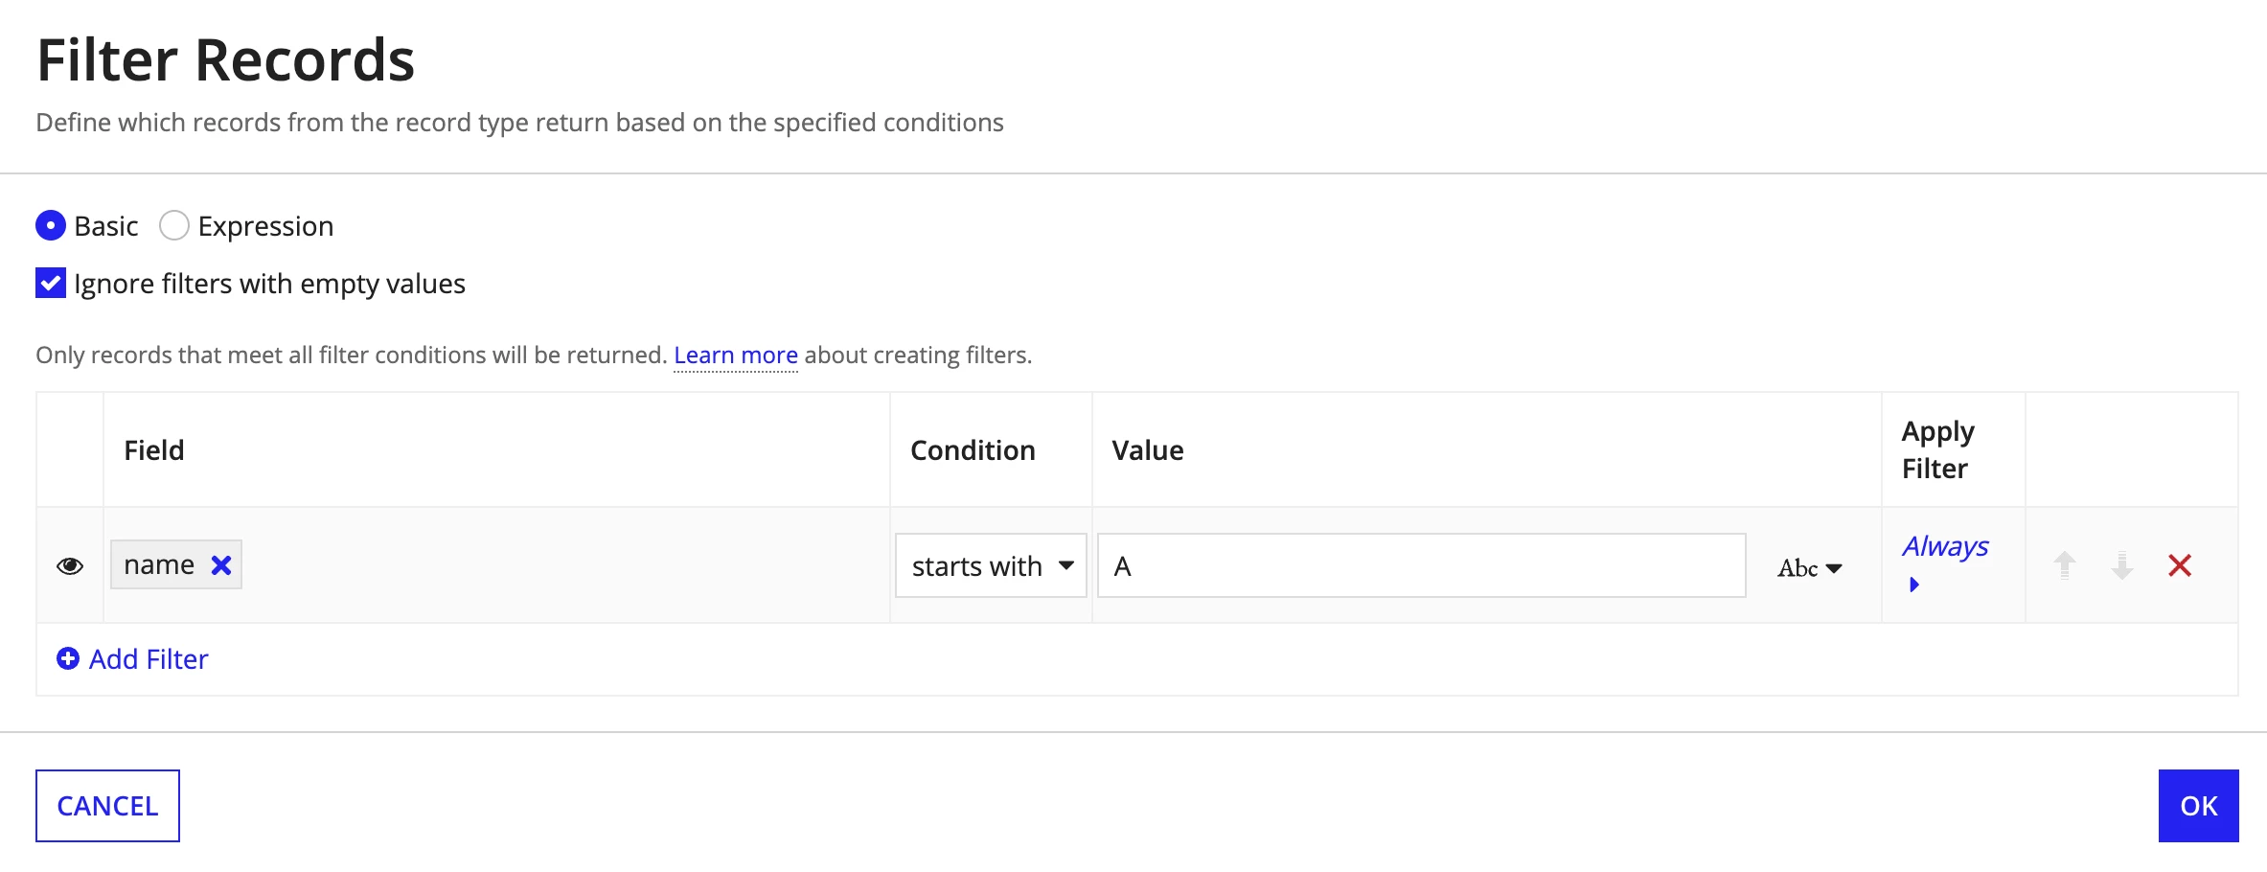Screen dimensions: 2267x872
Task: Select the Basic radio button
Action: pos(51,225)
